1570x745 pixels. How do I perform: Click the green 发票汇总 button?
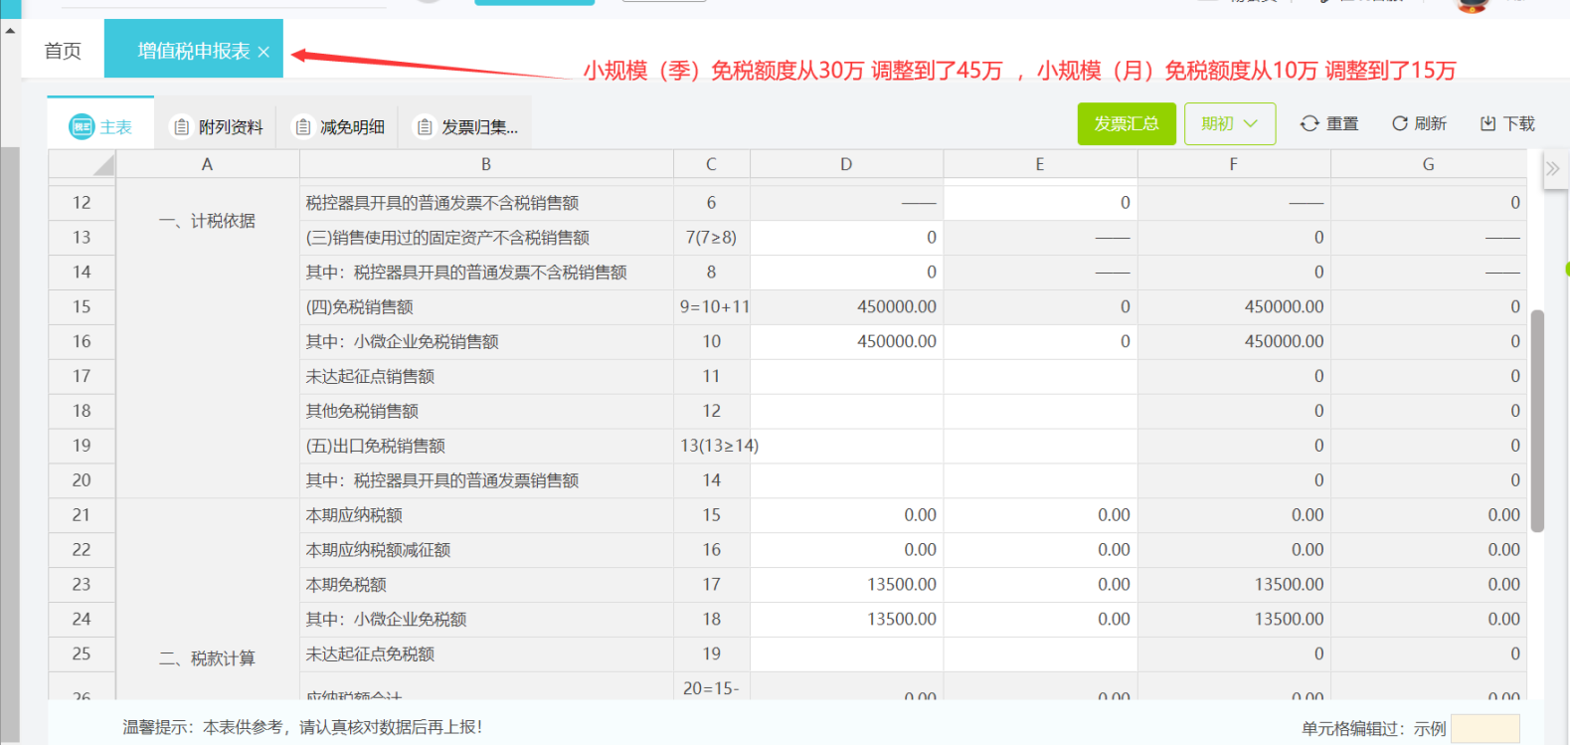[1126, 123]
